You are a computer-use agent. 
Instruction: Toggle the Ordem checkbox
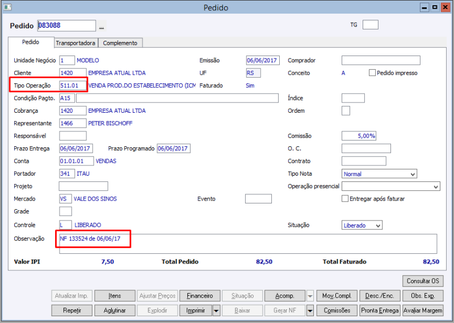(x=346, y=110)
